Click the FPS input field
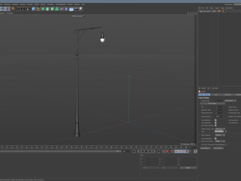This screenshot has height=181, width=241. 219,107
